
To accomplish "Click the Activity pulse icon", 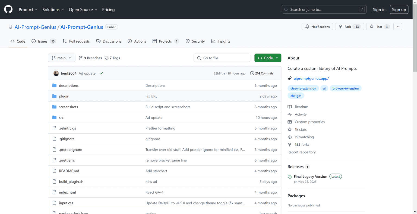I will (x=290, y=114).
